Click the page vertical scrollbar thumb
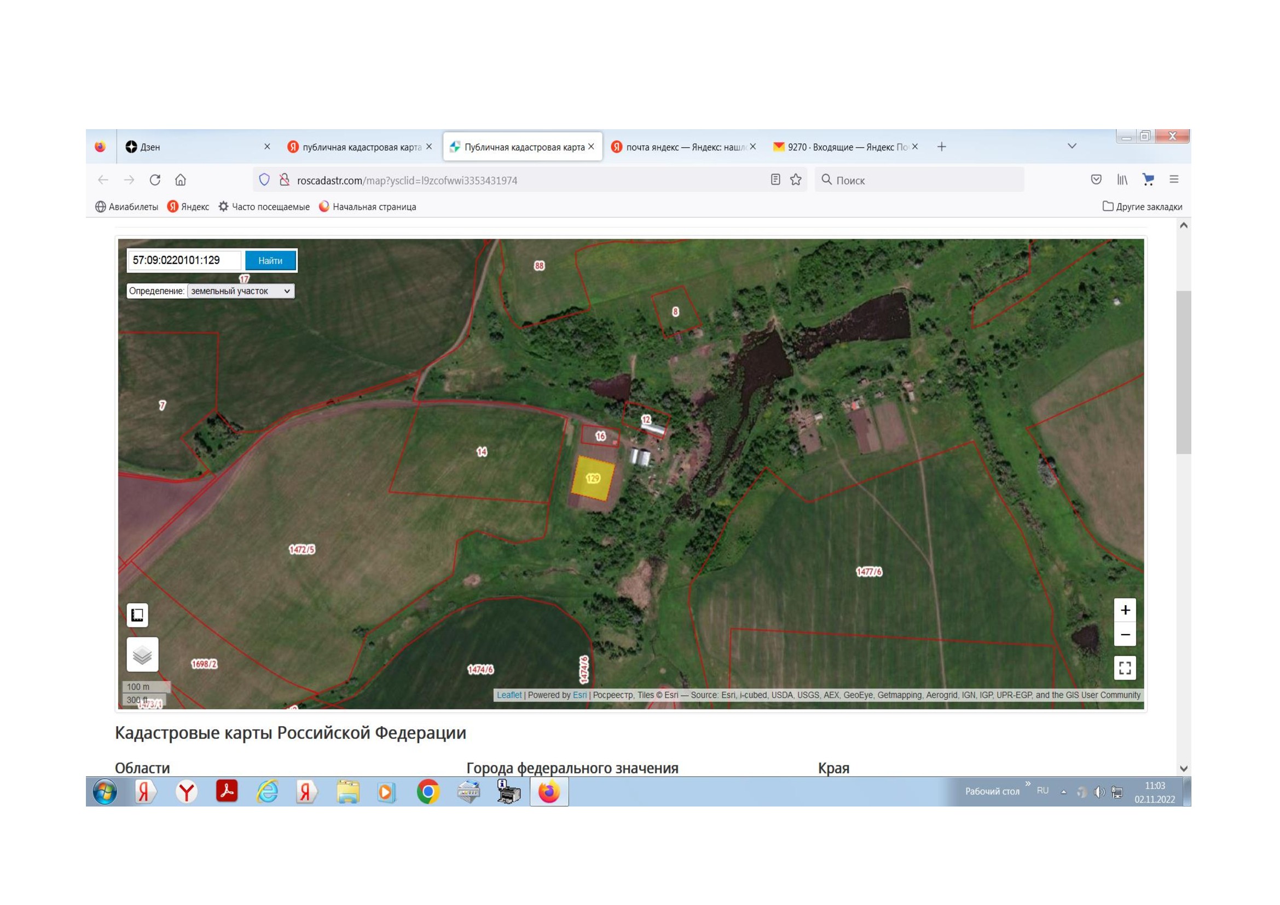The width and height of the screenshot is (1280, 905). coord(1183,372)
